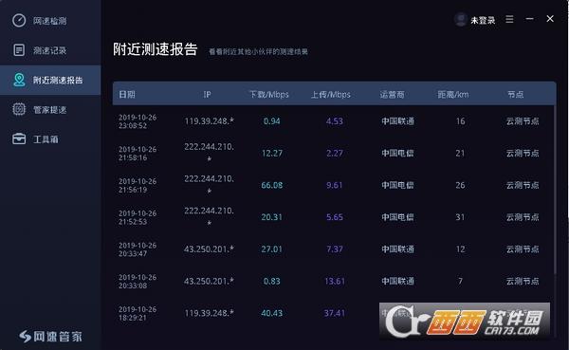The image size is (569, 350).
Task: Switch to 网速检测 tab
Action: [x=50, y=21]
